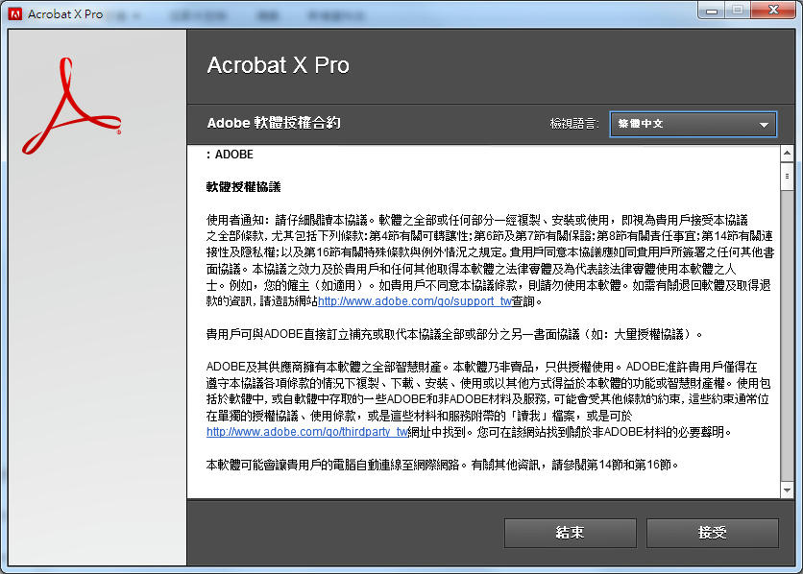Click the Adobe 軟體授權合約 header label
The image size is (803, 574).
pos(274,123)
